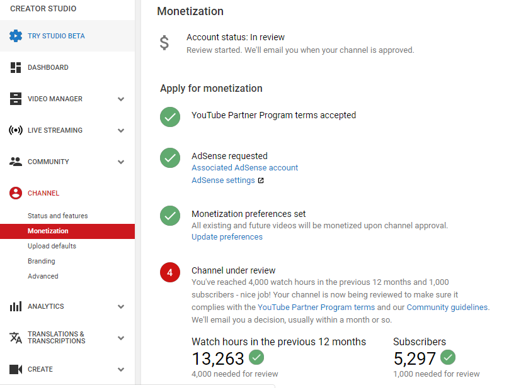The image size is (521, 388).
Task: Click the Monetization page heading
Action: 190,11
